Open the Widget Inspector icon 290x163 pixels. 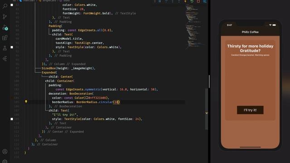[x=205, y=1]
